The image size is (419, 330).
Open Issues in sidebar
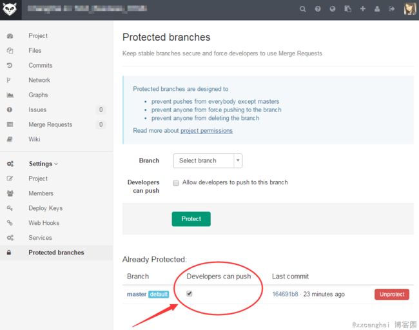click(37, 110)
